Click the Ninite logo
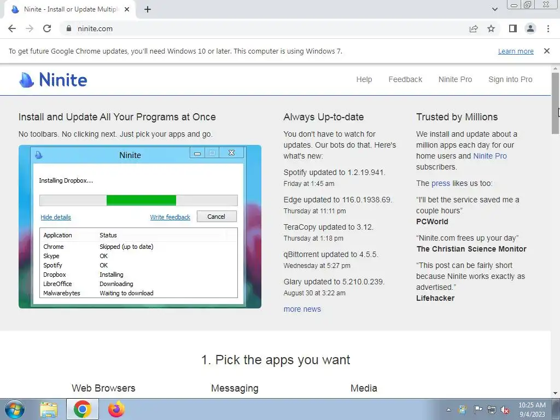Viewport: 560px width, 420px height. tap(53, 79)
